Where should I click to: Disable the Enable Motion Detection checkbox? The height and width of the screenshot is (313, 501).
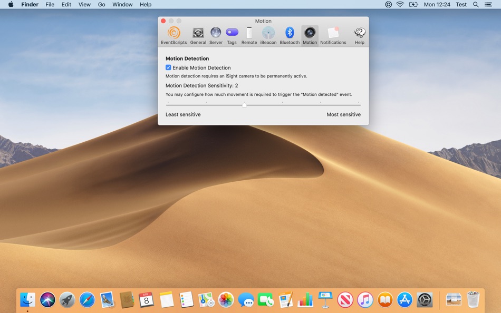click(168, 67)
